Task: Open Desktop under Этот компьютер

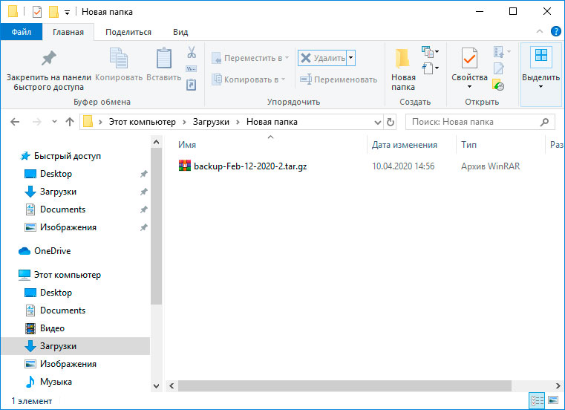Action: 56,293
